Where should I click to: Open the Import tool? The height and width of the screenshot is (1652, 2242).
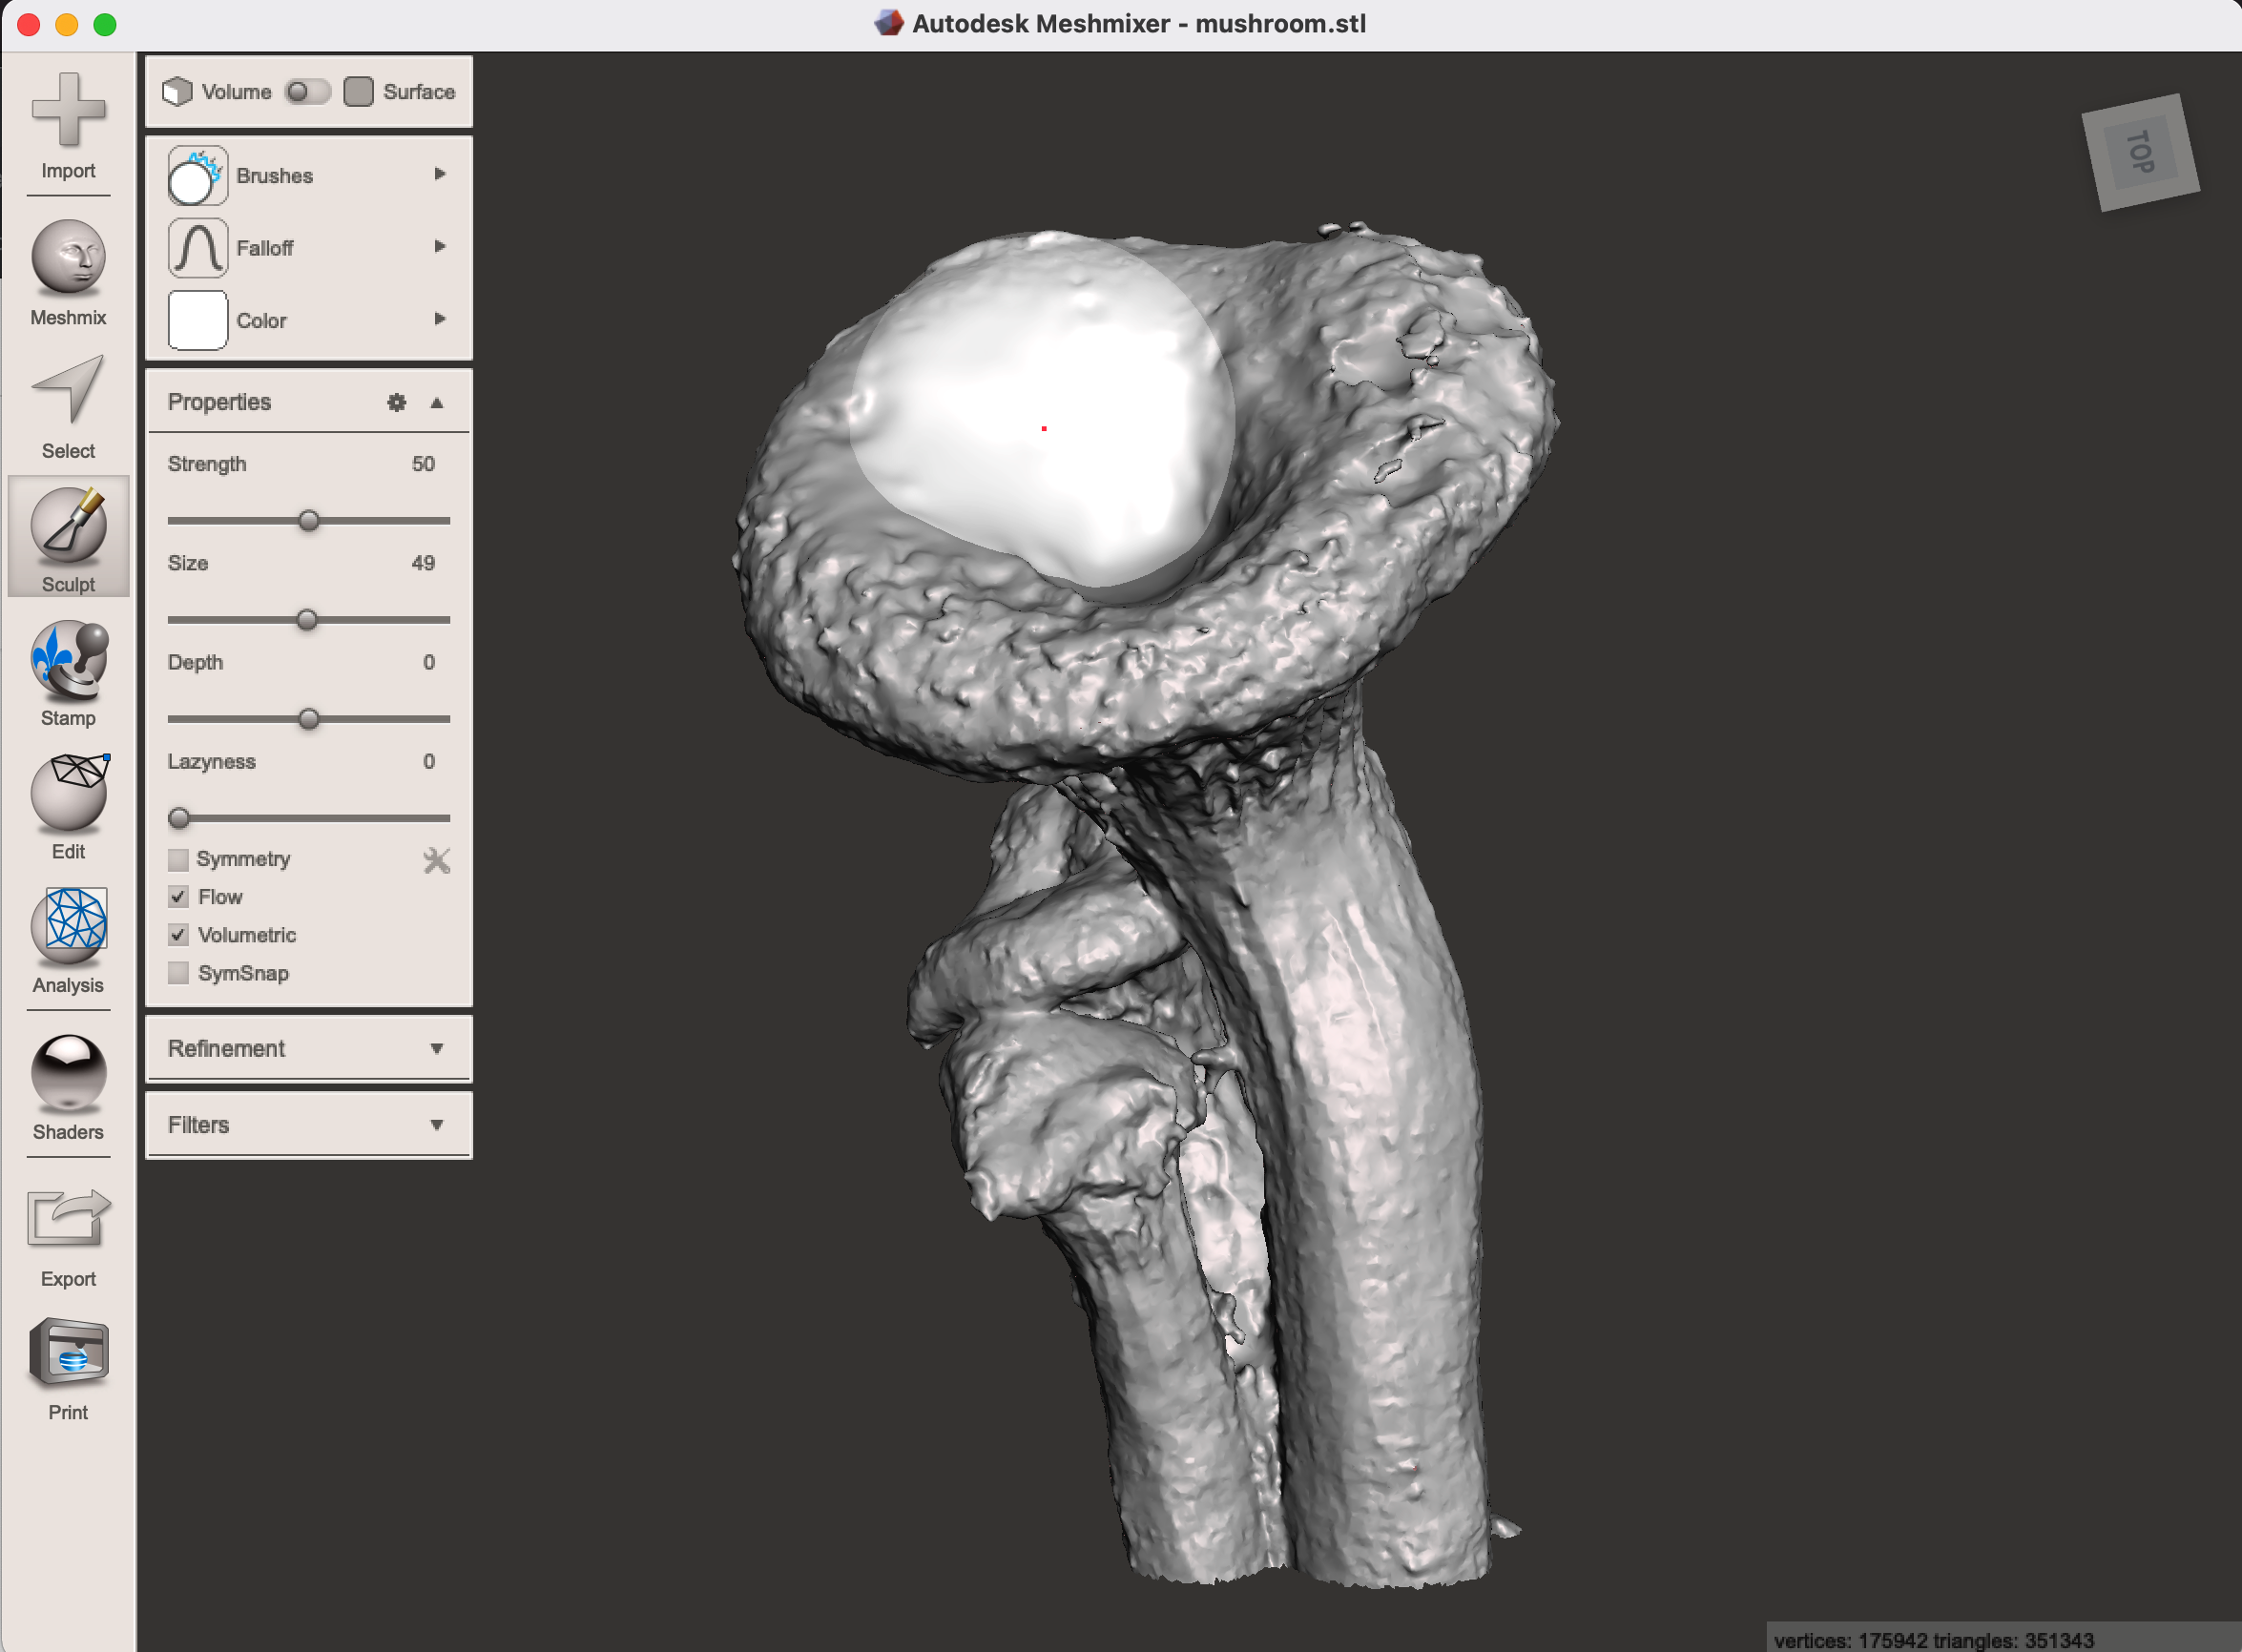(x=68, y=126)
